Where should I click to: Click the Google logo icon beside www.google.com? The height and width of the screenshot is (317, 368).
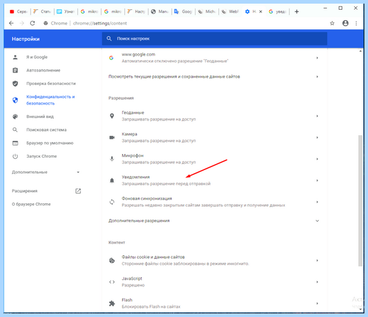click(111, 58)
